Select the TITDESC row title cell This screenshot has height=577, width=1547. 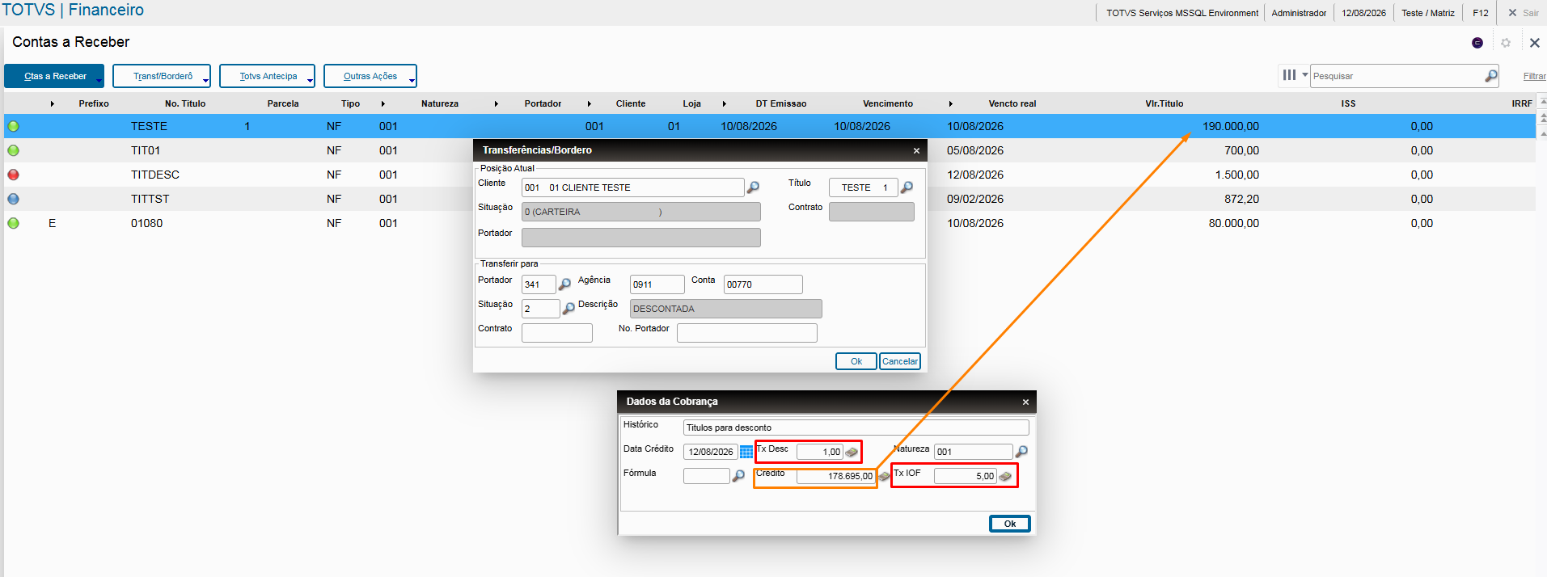click(x=155, y=175)
